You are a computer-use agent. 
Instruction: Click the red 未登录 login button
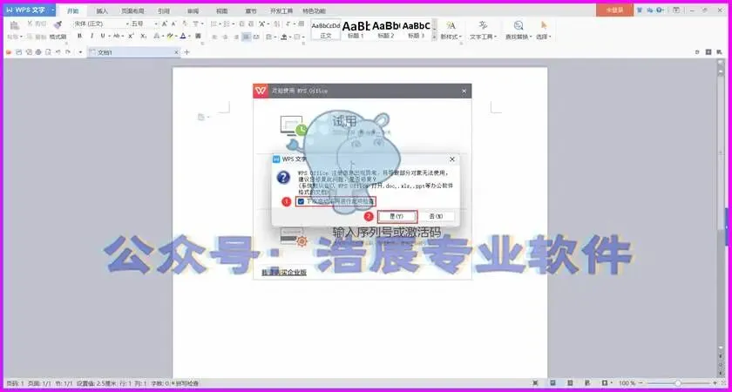(x=614, y=10)
